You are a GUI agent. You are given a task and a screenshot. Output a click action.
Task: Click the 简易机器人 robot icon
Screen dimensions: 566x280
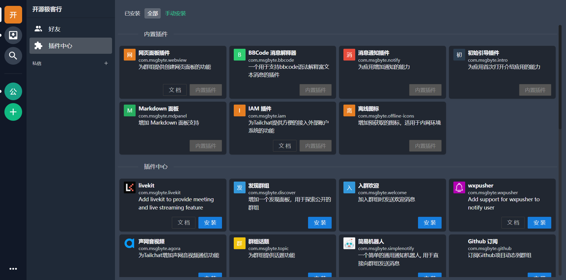pos(349,243)
